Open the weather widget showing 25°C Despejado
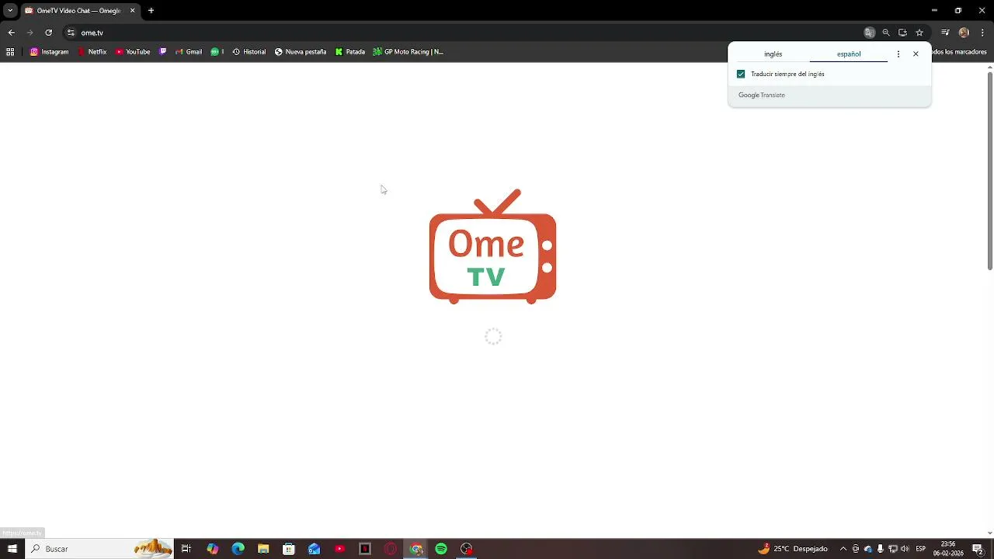The height and width of the screenshot is (559, 994). point(793,549)
